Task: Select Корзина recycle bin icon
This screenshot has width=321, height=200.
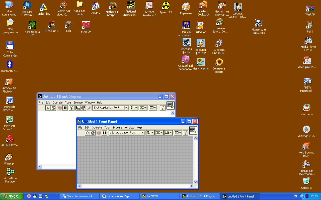Action: pyautogui.click(x=306, y=183)
